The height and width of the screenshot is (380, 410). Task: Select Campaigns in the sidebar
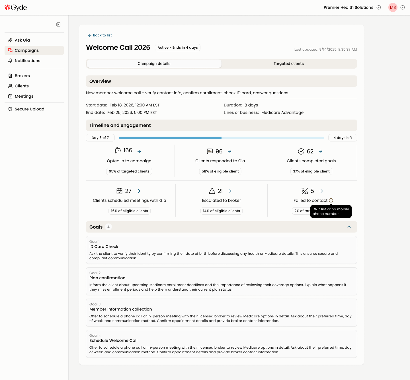[x=34, y=50]
